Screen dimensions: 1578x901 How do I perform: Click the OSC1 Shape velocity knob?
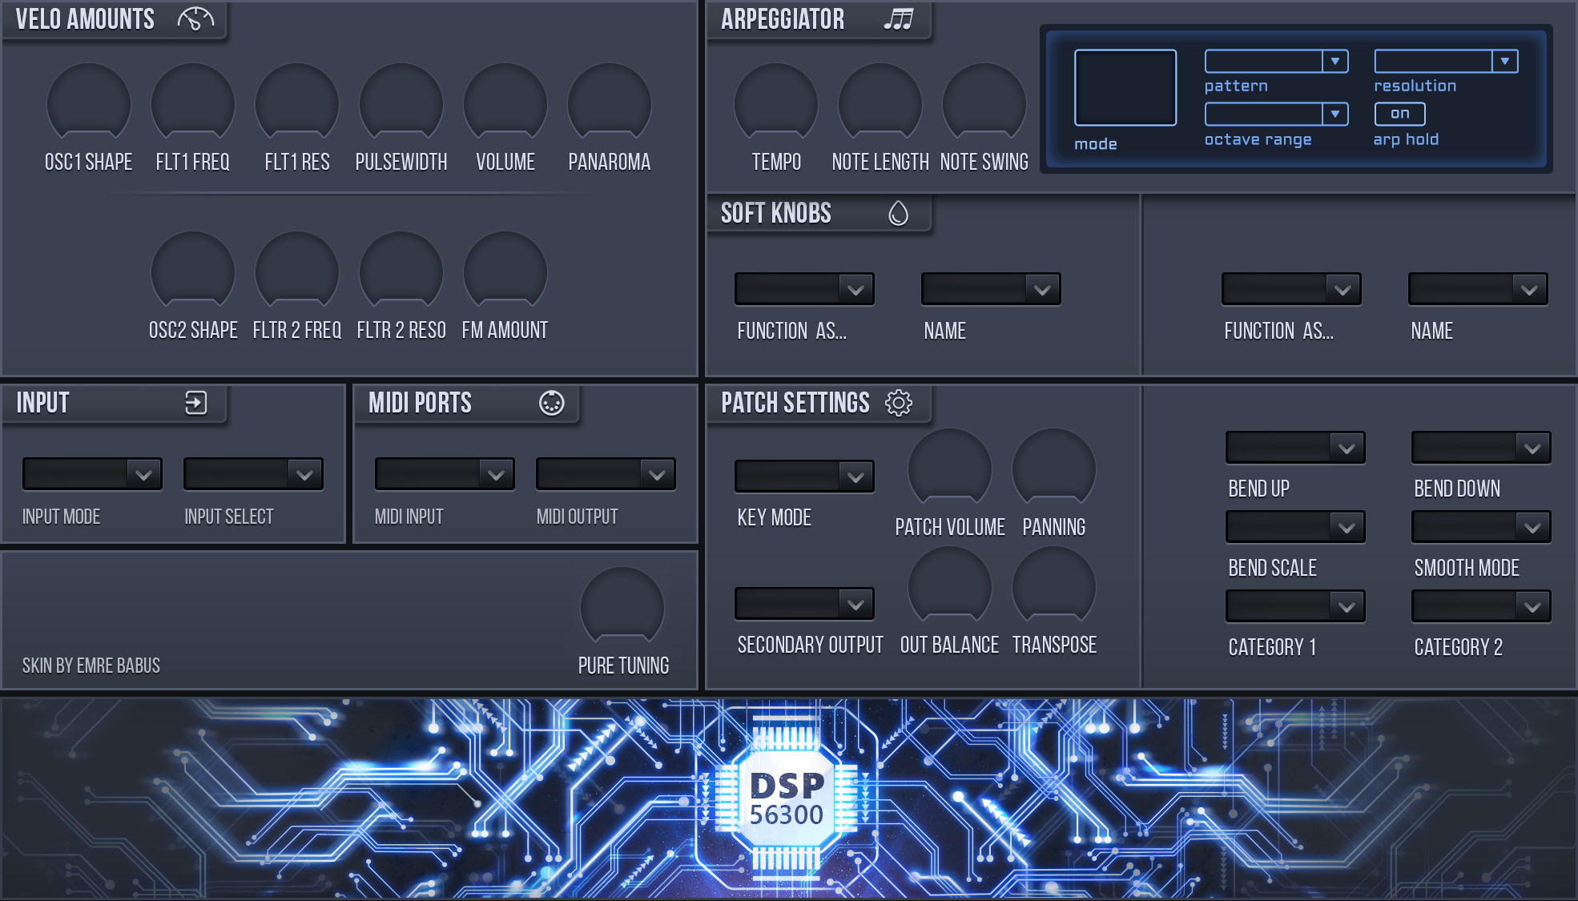click(x=89, y=104)
